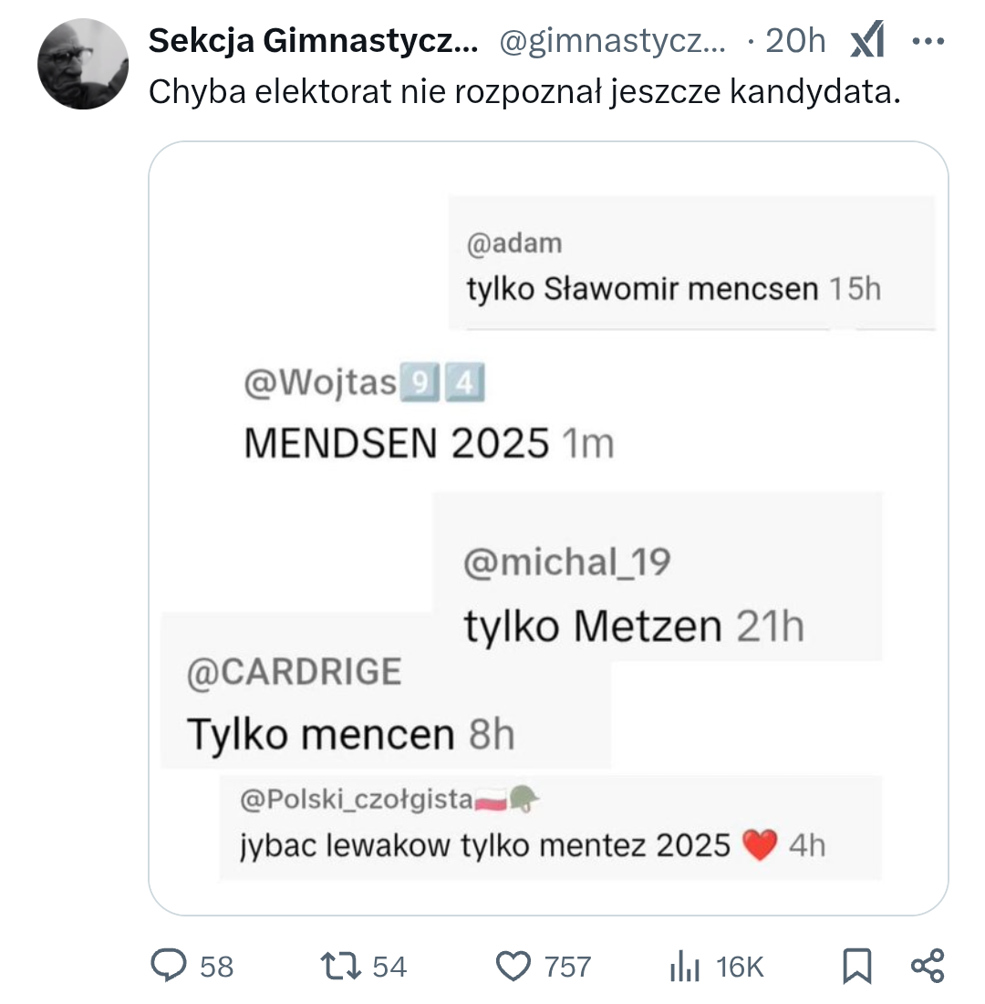Image resolution: width=985 pixels, height=1004 pixels.
Task: Open the post via 20h timestamp
Action: [795, 41]
